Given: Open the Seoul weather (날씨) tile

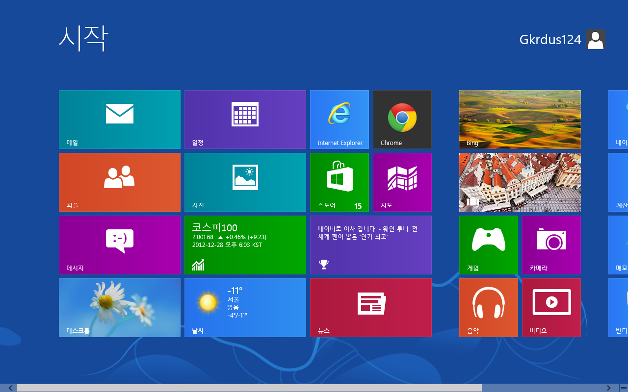Looking at the screenshot, I should (245, 307).
